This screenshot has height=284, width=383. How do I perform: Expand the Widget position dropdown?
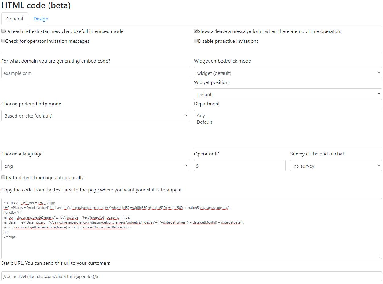[288, 94]
